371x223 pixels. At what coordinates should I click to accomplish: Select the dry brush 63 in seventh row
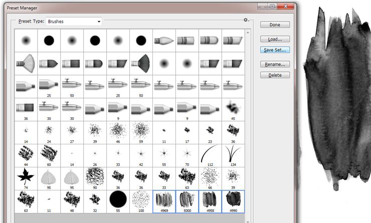coord(187,178)
